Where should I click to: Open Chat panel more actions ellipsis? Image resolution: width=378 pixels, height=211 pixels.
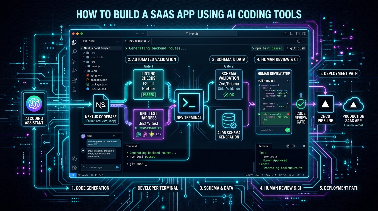point(119,136)
